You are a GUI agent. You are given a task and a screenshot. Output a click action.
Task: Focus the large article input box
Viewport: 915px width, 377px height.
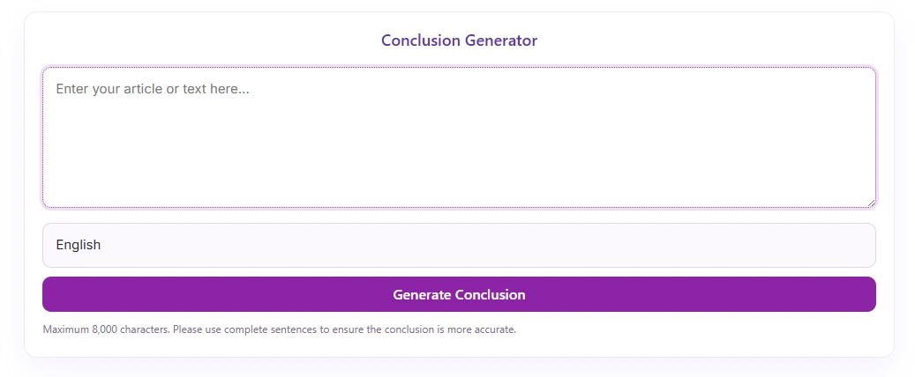459,137
